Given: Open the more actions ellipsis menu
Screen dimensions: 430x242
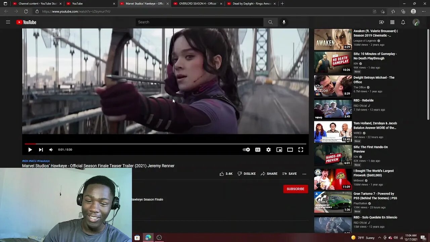Looking at the screenshot, I should coord(304,174).
